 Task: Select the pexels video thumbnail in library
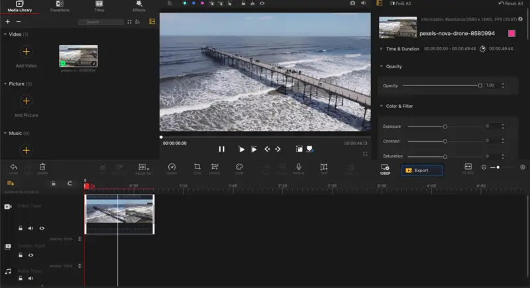point(78,56)
